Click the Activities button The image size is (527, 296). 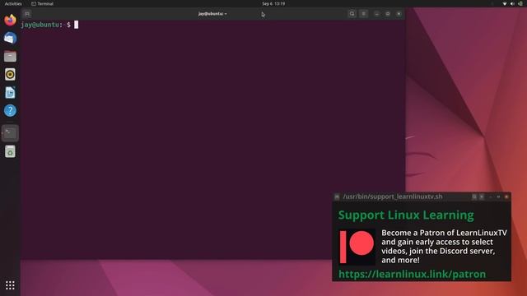[x=13, y=3]
